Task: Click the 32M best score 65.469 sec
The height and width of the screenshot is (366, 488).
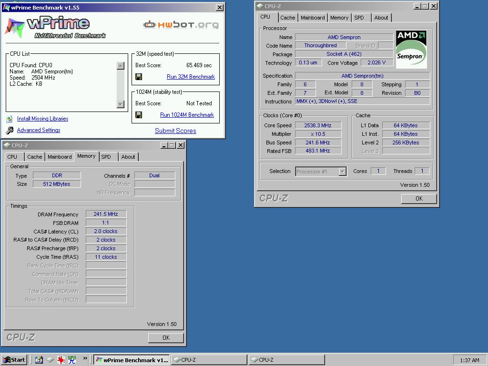Action: pyautogui.click(x=199, y=65)
